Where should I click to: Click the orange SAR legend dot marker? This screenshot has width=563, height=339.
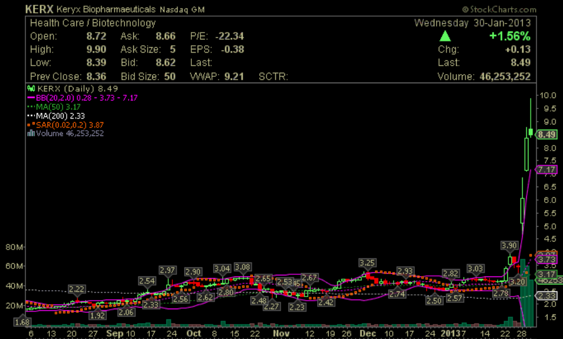31,124
